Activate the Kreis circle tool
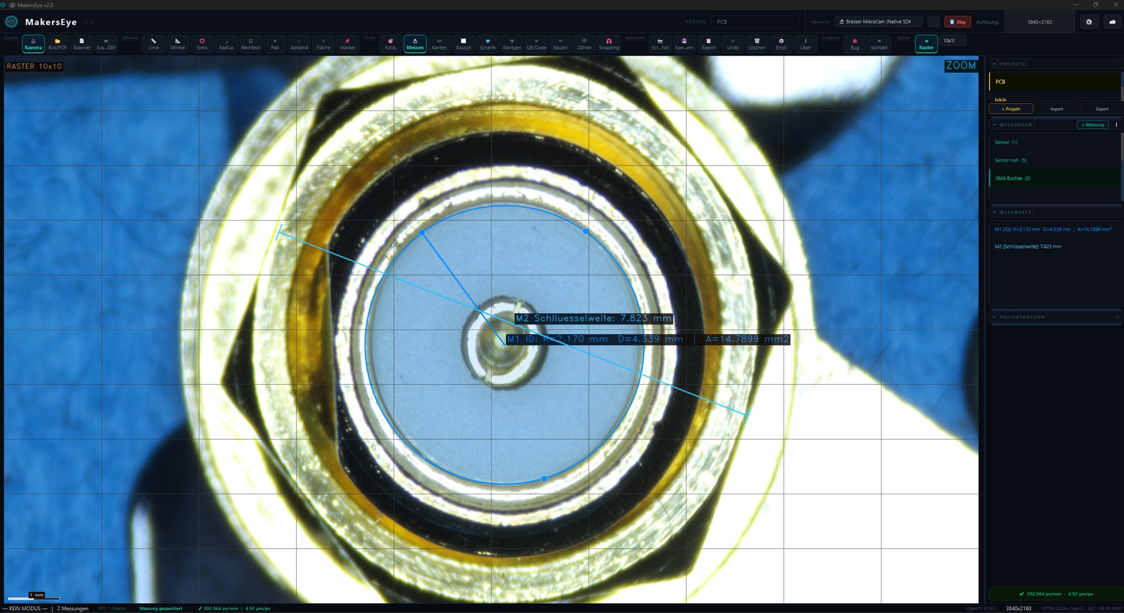Viewport: 1124px width, 613px height. (202, 44)
